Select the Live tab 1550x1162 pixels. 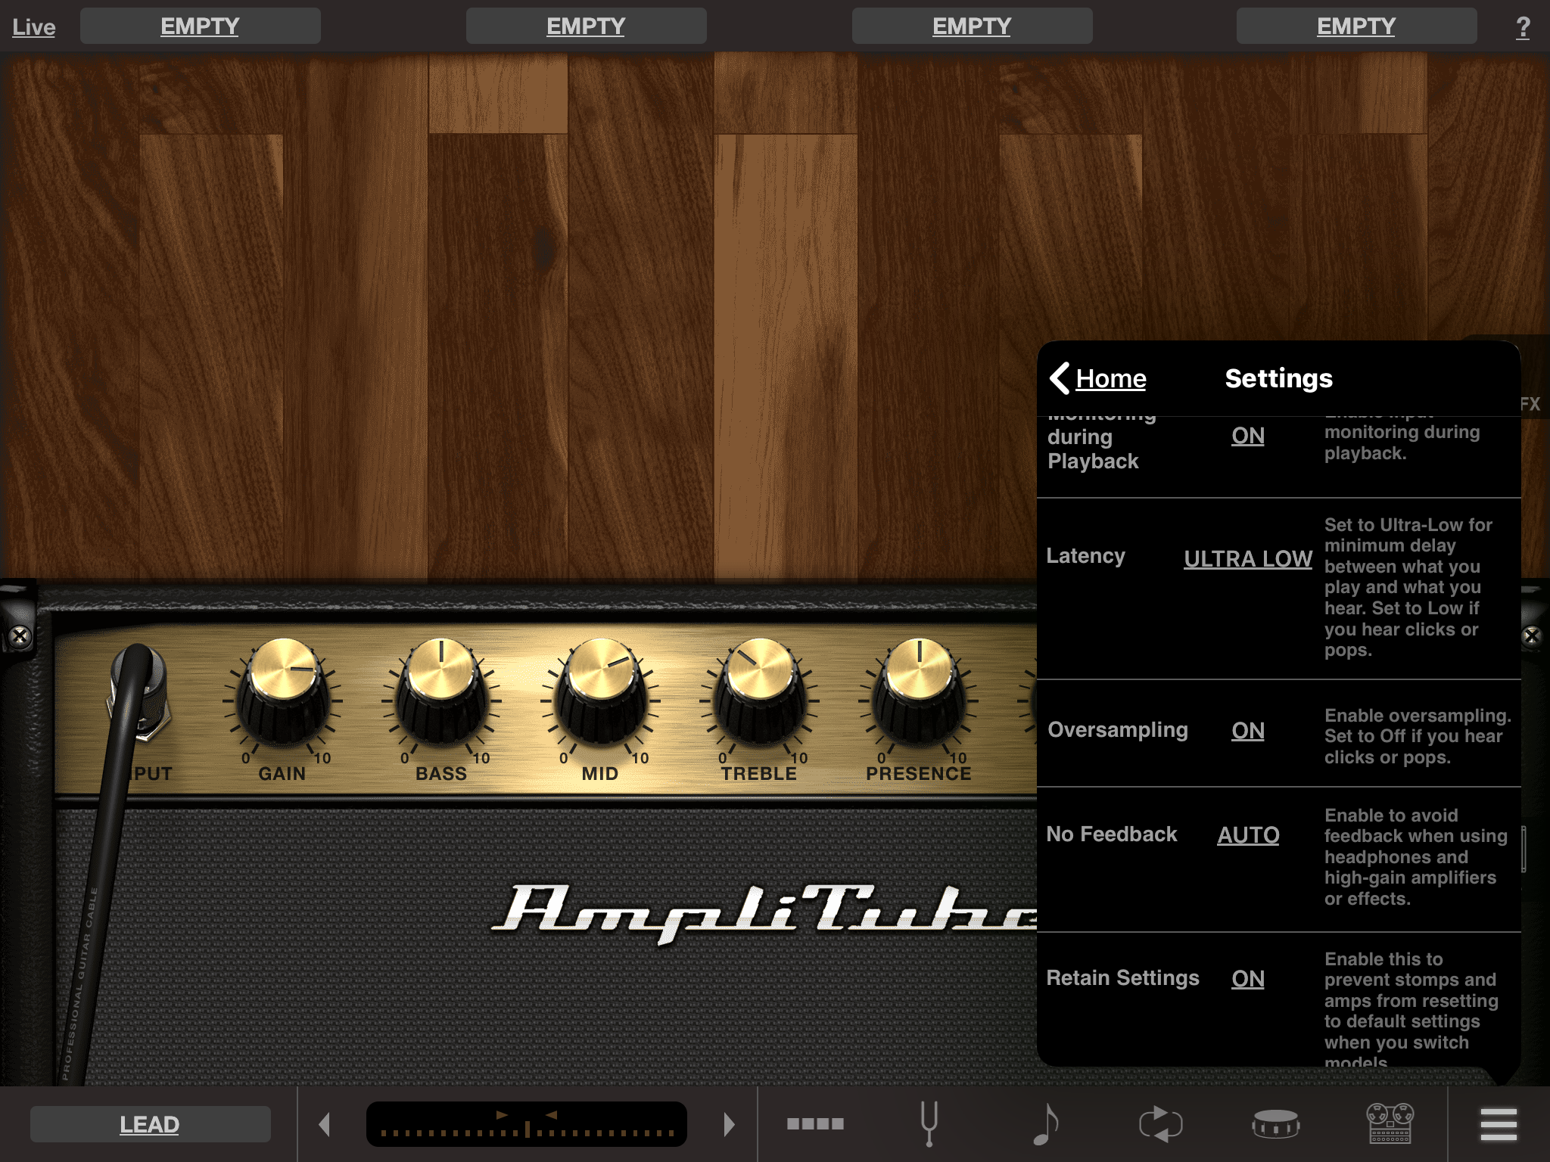click(33, 26)
